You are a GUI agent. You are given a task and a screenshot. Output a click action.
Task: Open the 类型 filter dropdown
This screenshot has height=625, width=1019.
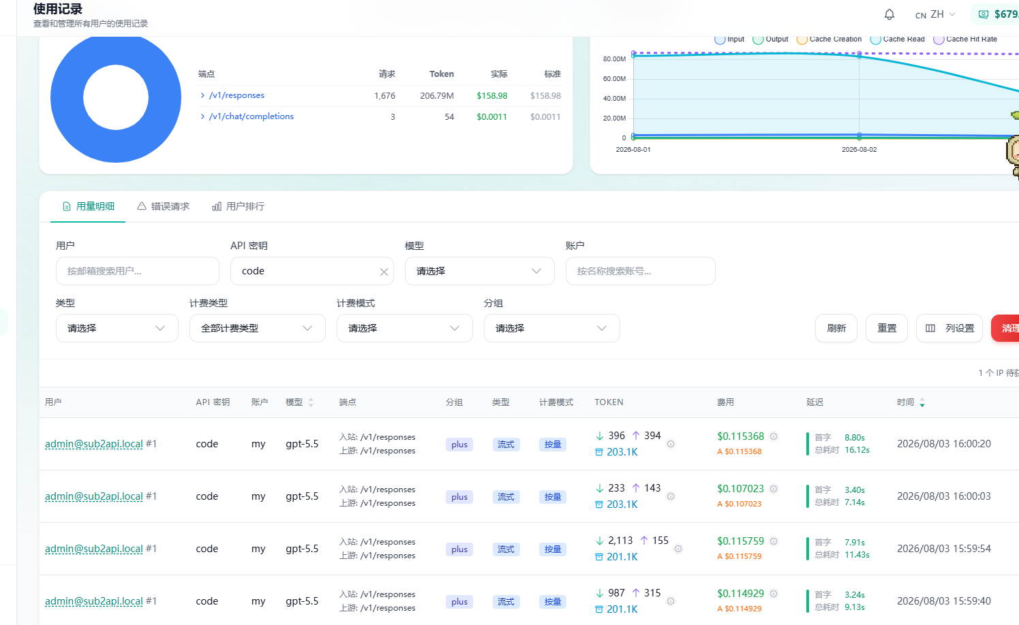117,328
